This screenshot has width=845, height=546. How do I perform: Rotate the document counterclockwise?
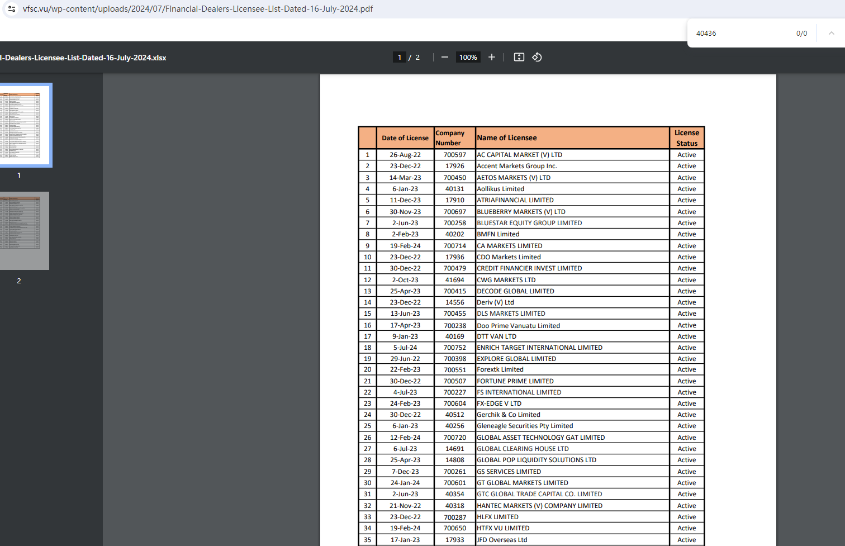pos(537,57)
